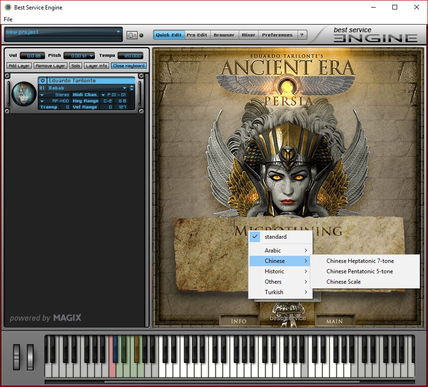Click the Key Range G 8 high value
The width and height of the screenshot is (428, 387).
click(x=122, y=101)
